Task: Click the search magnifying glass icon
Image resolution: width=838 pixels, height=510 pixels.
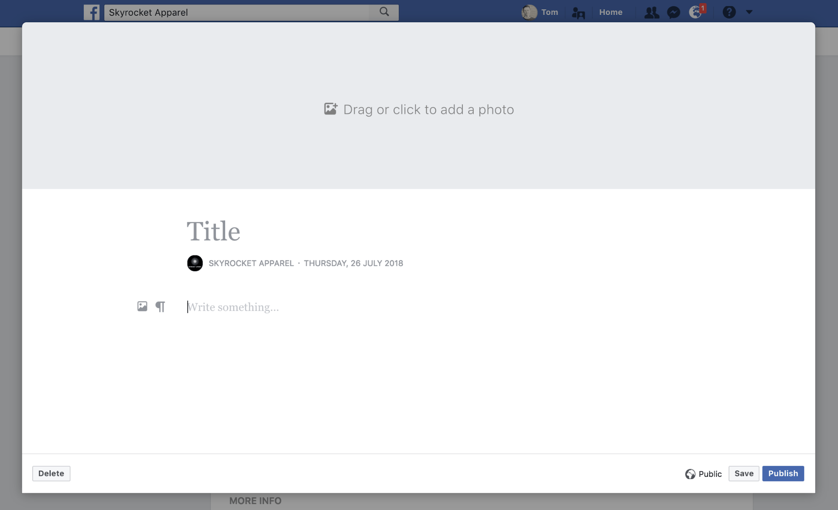Action: (x=384, y=12)
